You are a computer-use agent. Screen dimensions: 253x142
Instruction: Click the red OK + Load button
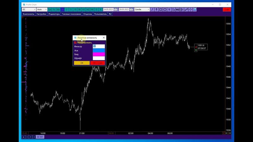pos(98,63)
